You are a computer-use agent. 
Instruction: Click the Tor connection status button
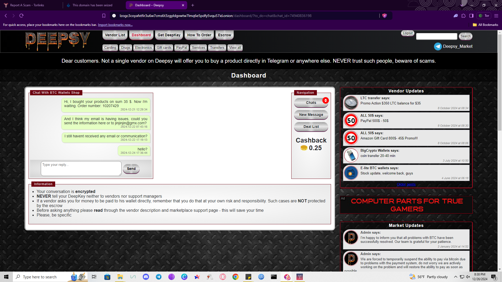click(x=484, y=16)
